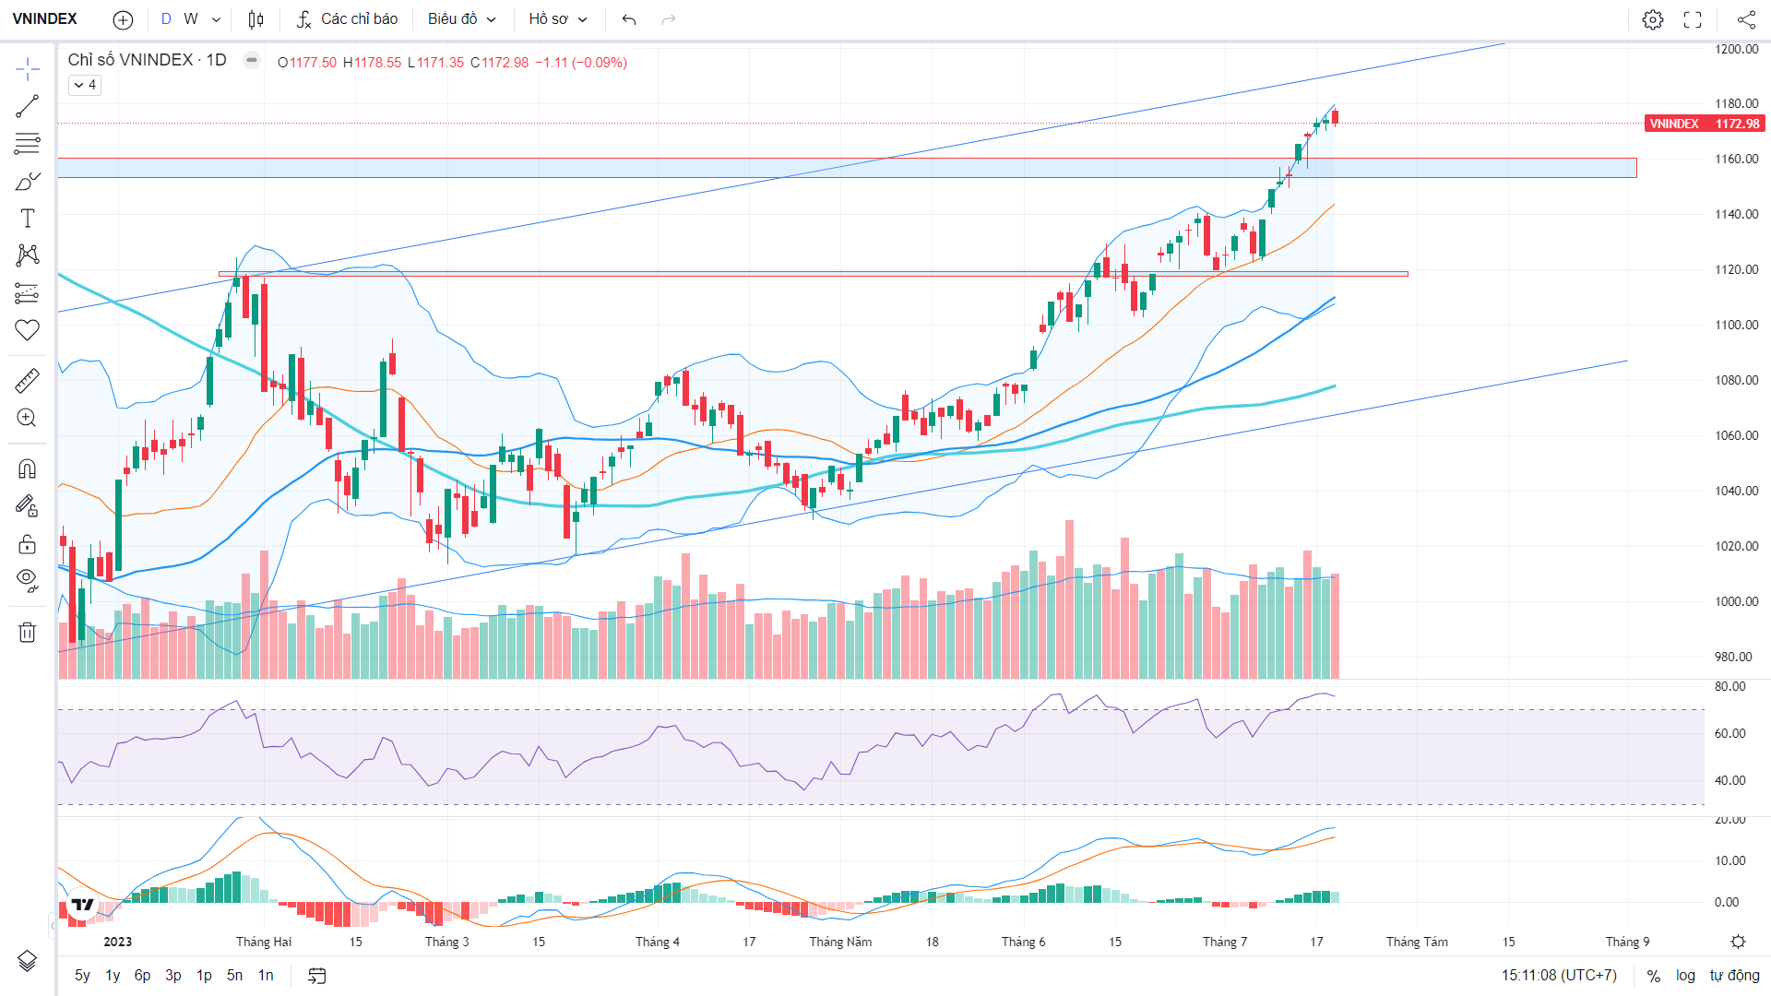Toggle log scale at bottom right
The width and height of the screenshot is (1771, 996).
(1685, 976)
